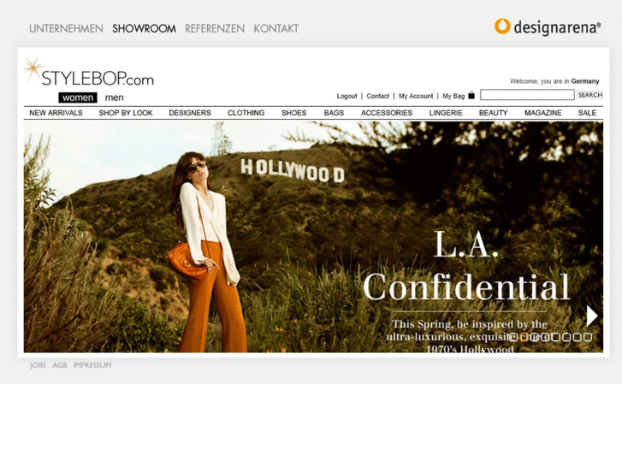Open the REFERENZEN page
The width and height of the screenshot is (622, 466).
coord(215,28)
